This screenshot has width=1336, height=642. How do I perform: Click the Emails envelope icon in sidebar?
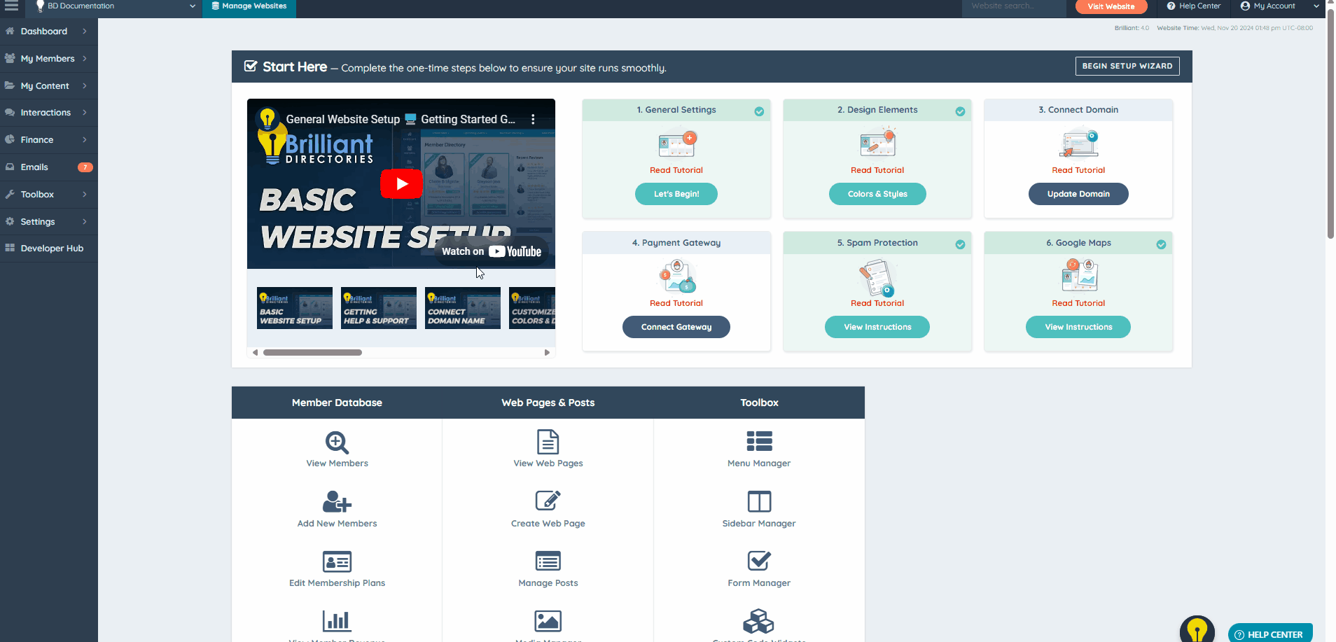click(10, 167)
